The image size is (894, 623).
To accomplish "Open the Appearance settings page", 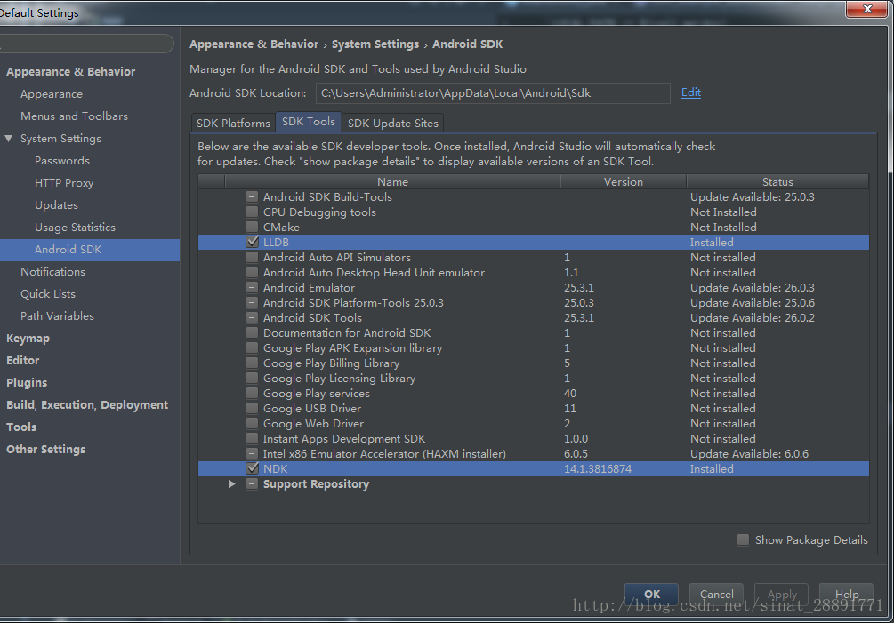I will tap(52, 94).
